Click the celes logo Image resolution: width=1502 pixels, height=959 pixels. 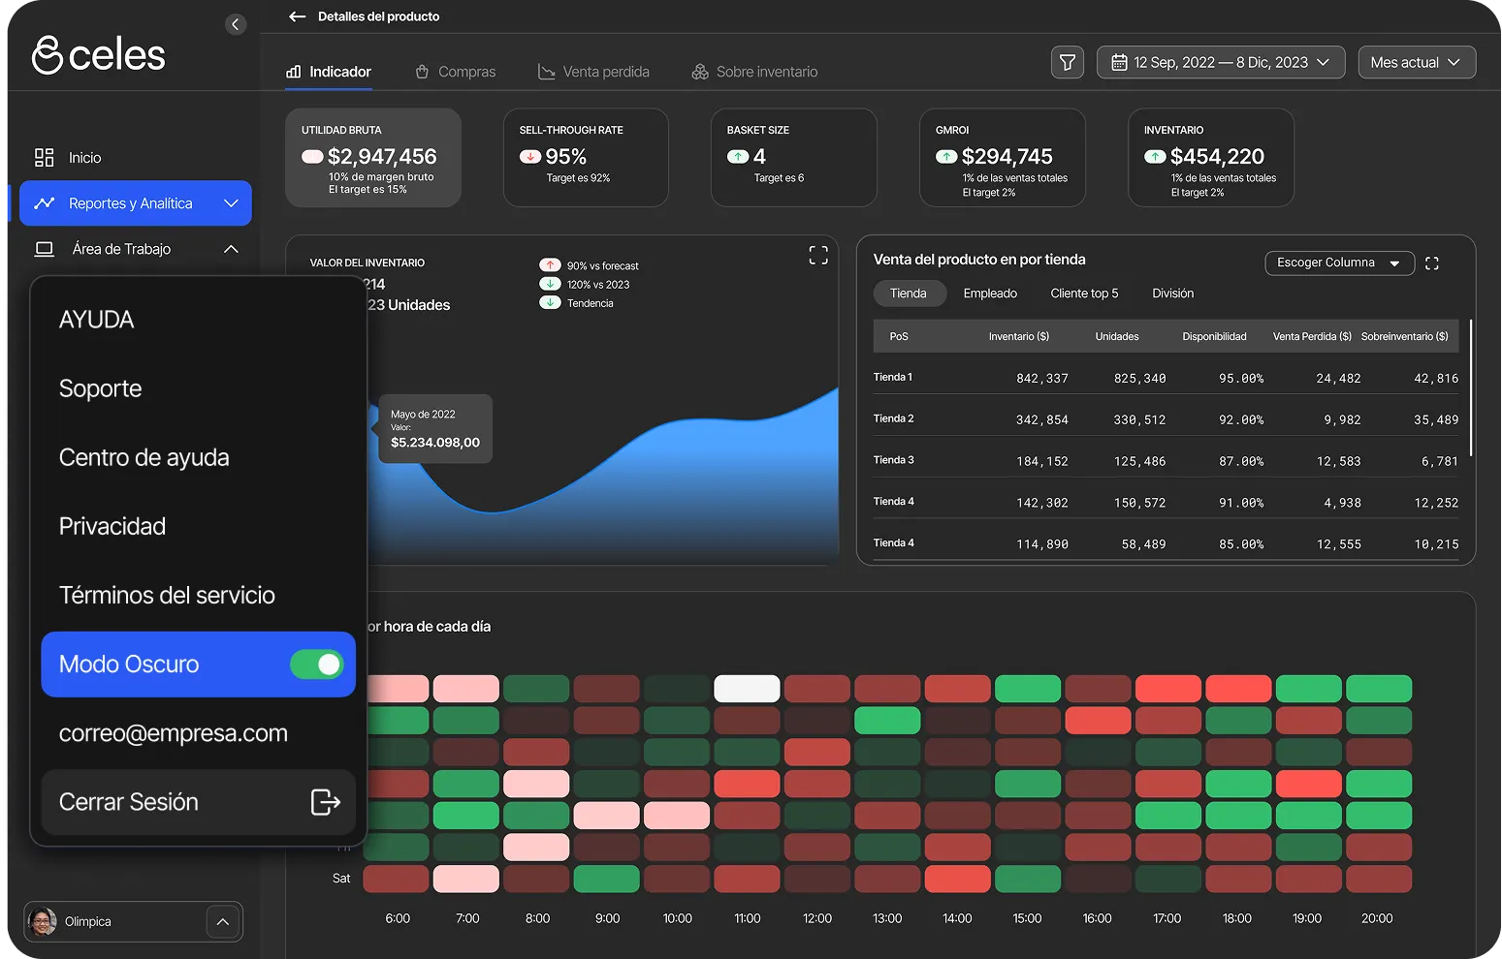tap(99, 55)
